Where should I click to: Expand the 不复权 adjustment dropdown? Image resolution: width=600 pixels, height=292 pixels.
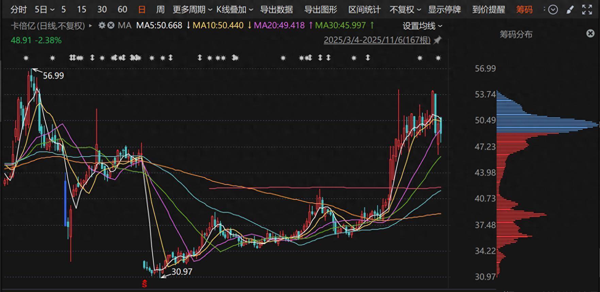(x=405, y=10)
